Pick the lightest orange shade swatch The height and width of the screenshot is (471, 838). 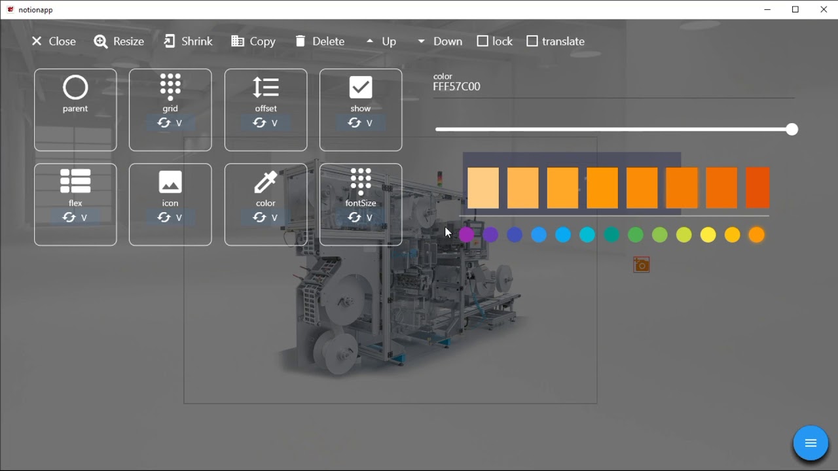[483, 188]
